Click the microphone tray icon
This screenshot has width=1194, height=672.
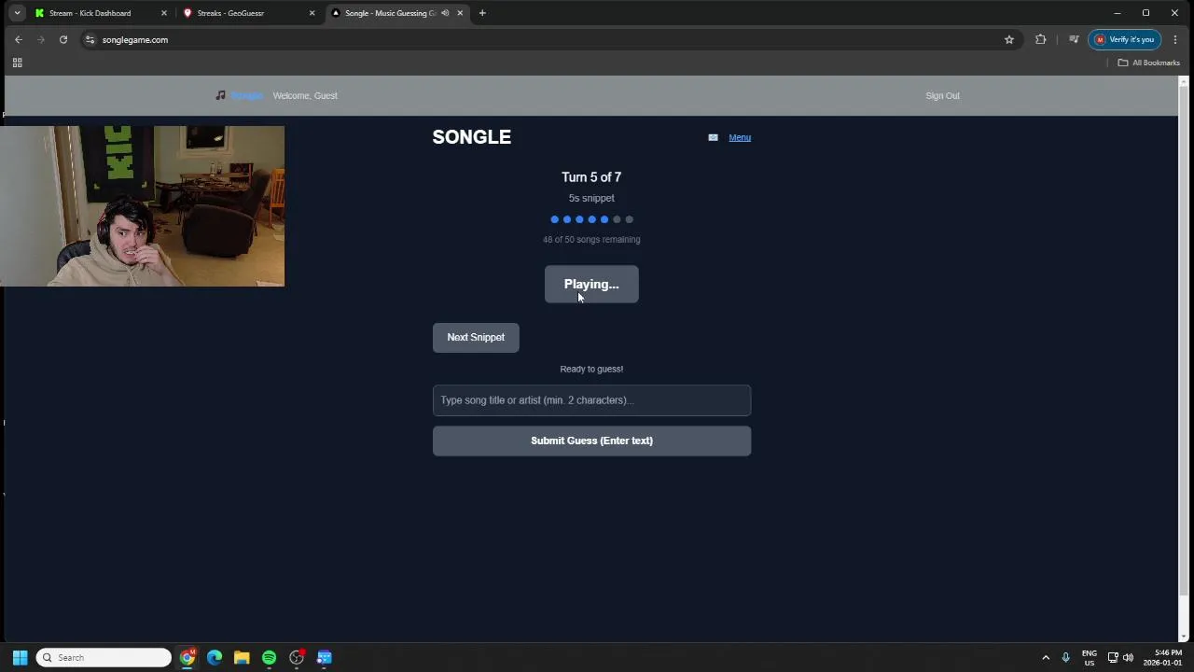point(1065,657)
